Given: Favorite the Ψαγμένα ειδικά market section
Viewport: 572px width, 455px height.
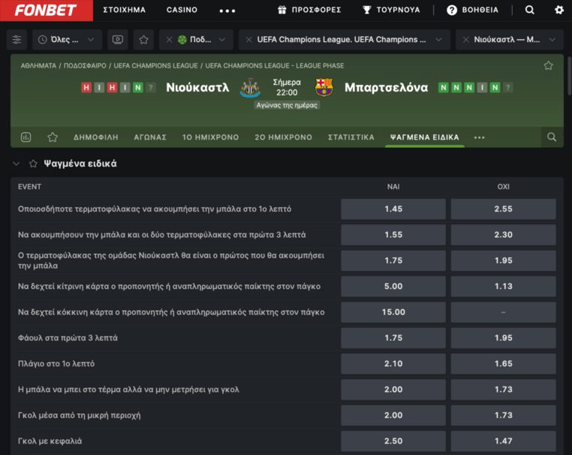Looking at the screenshot, I should point(33,164).
